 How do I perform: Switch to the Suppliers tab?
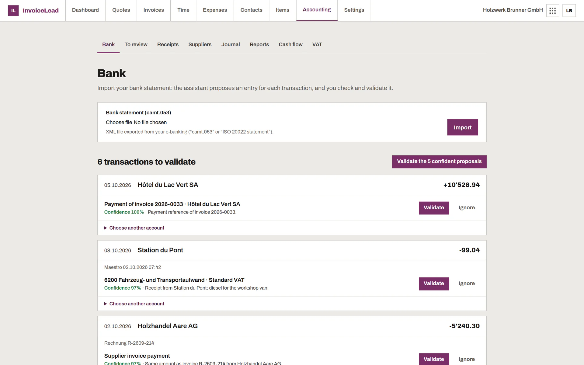click(200, 45)
